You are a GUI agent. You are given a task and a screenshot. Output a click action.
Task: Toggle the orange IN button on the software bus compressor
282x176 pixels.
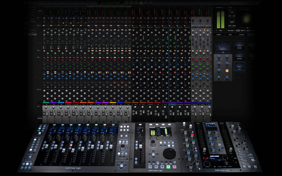pyautogui.click(x=227, y=70)
